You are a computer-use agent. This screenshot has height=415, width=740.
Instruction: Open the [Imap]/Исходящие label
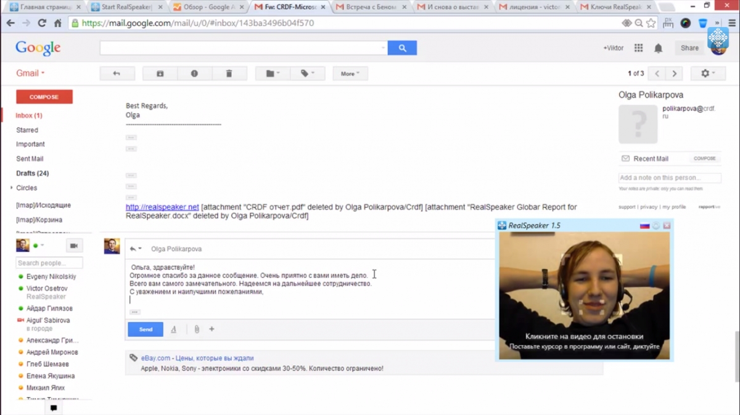pyautogui.click(x=43, y=205)
